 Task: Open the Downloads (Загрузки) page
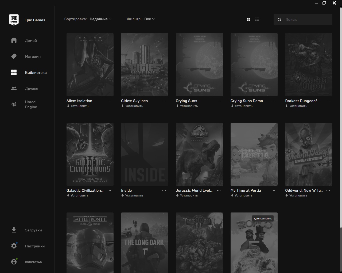pyautogui.click(x=27, y=230)
